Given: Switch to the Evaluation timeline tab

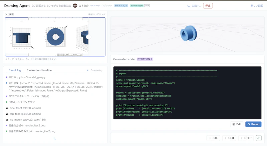Looking at the screenshot, I should point(39,70).
